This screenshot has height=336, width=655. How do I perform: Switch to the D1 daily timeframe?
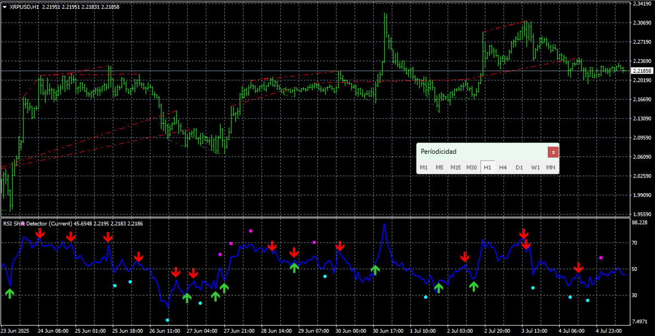519,167
